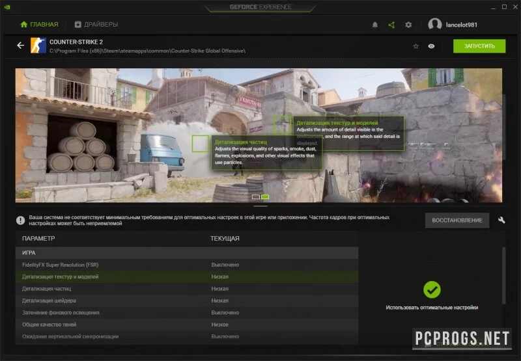Select Затенение фонового освещения row
Viewport: 521px width, 361px height.
[x=187, y=313]
